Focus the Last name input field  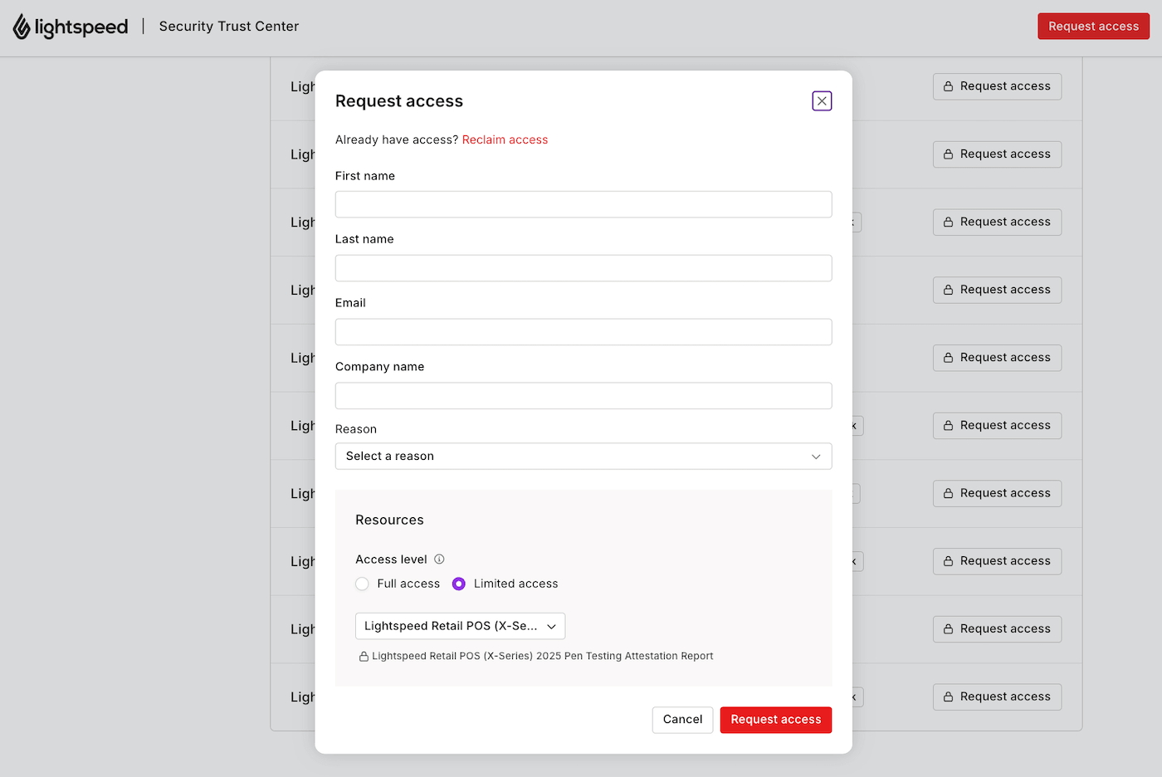(583, 268)
